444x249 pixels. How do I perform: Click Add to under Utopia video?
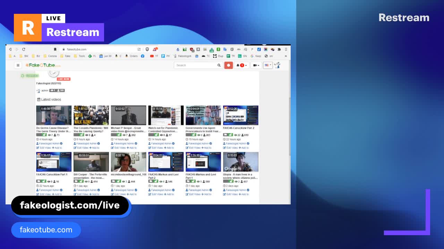[245, 194]
